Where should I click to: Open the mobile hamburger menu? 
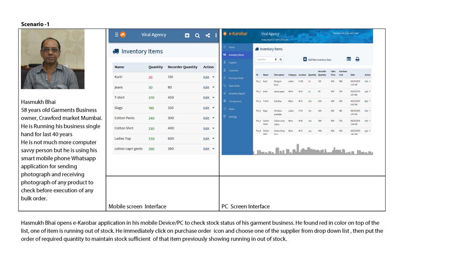pyautogui.click(x=116, y=35)
